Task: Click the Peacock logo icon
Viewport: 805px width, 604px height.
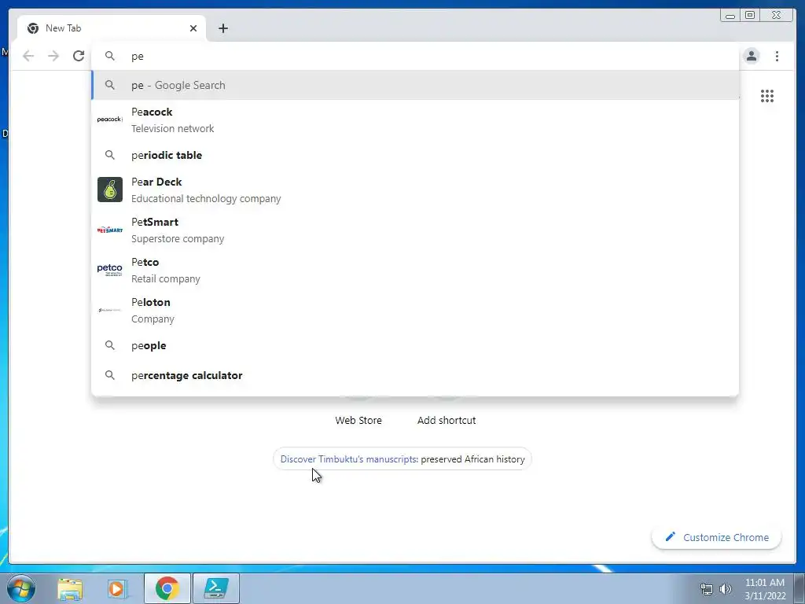Action: pyautogui.click(x=110, y=120)
